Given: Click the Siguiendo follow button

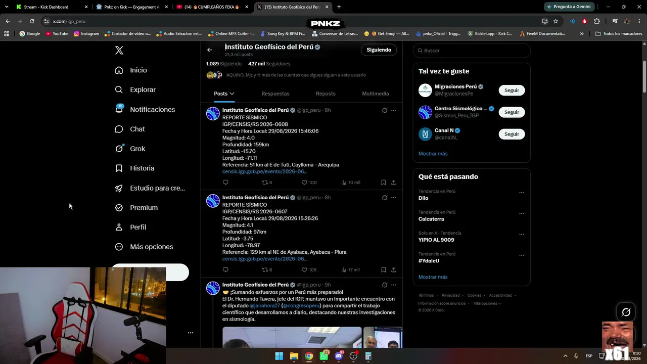Looking at the screenshot, I should click(x=379, y=50).
